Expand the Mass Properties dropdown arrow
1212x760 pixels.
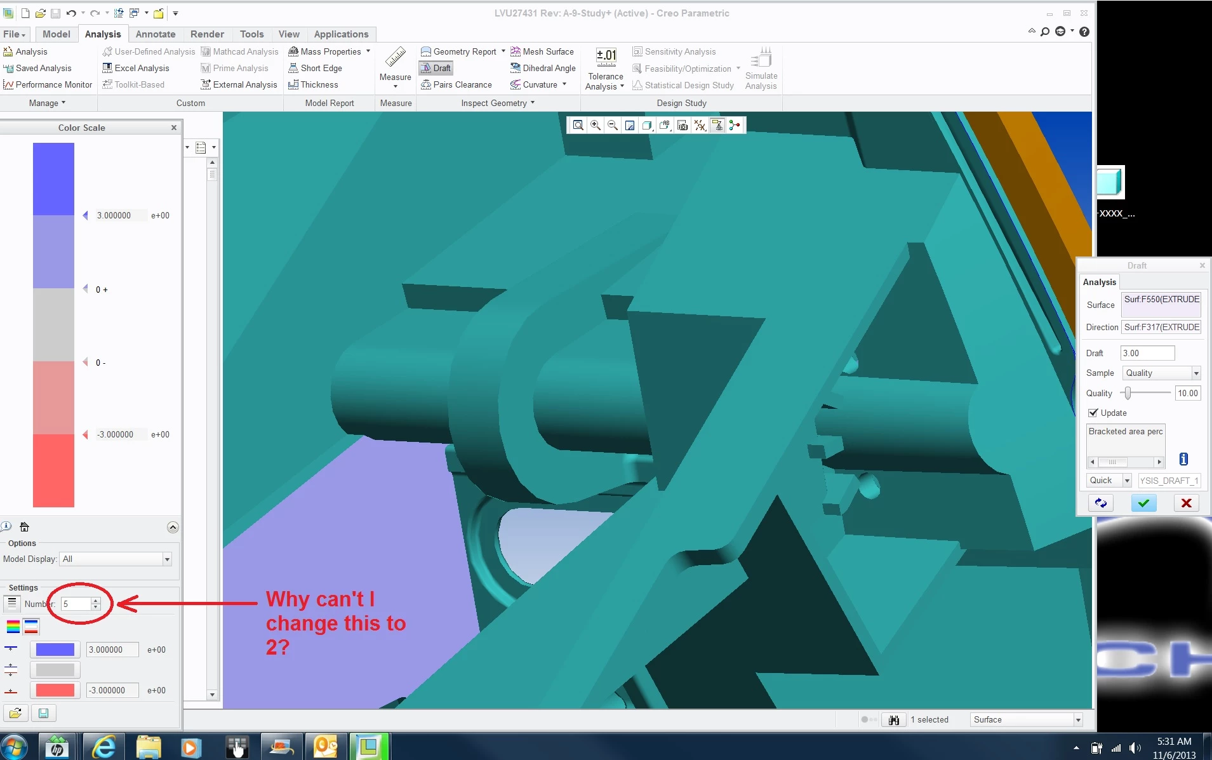click(368, 51)
